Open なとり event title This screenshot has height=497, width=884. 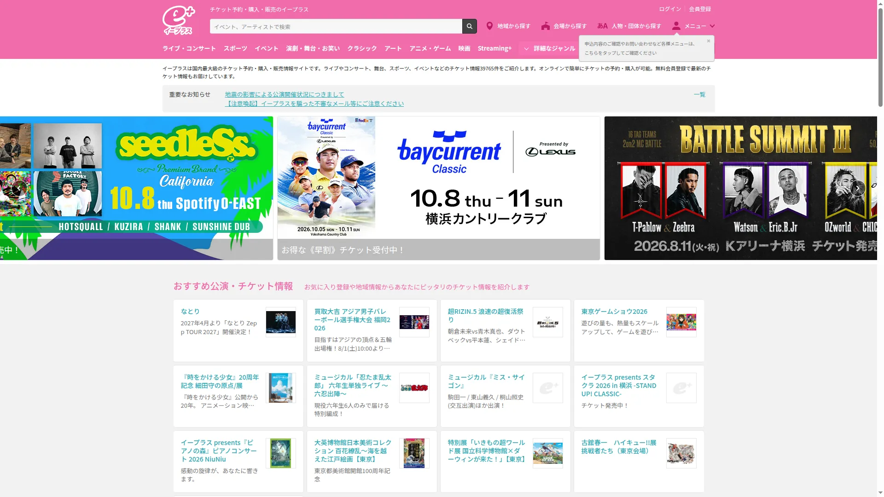tap(190, 312)
